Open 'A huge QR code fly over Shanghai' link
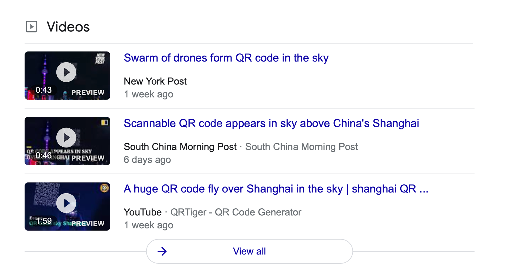 [276, 189]
